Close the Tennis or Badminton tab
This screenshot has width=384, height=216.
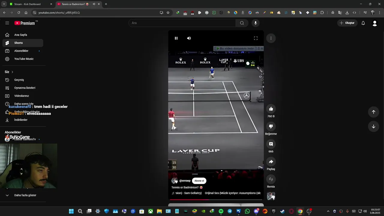(x=99, y=4)
